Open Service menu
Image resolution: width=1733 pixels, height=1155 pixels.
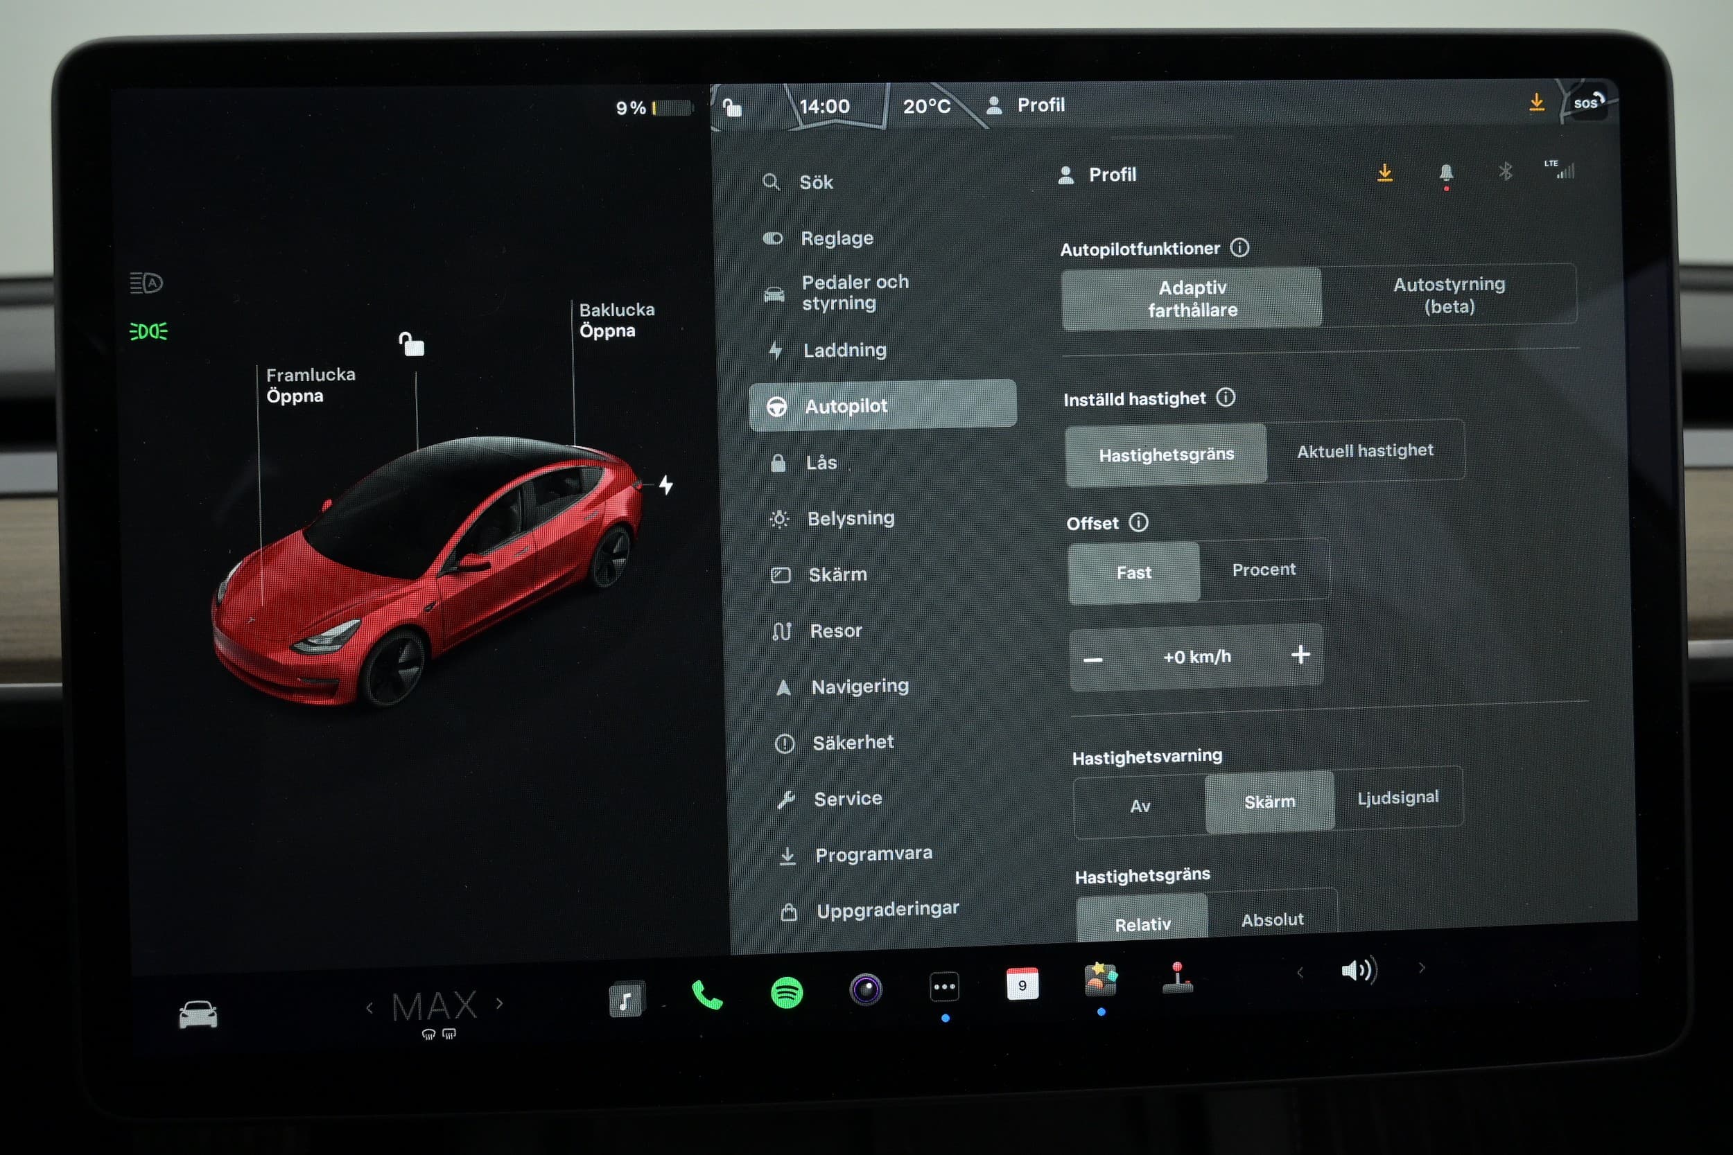pyautogui.click(x=830, y=798)
